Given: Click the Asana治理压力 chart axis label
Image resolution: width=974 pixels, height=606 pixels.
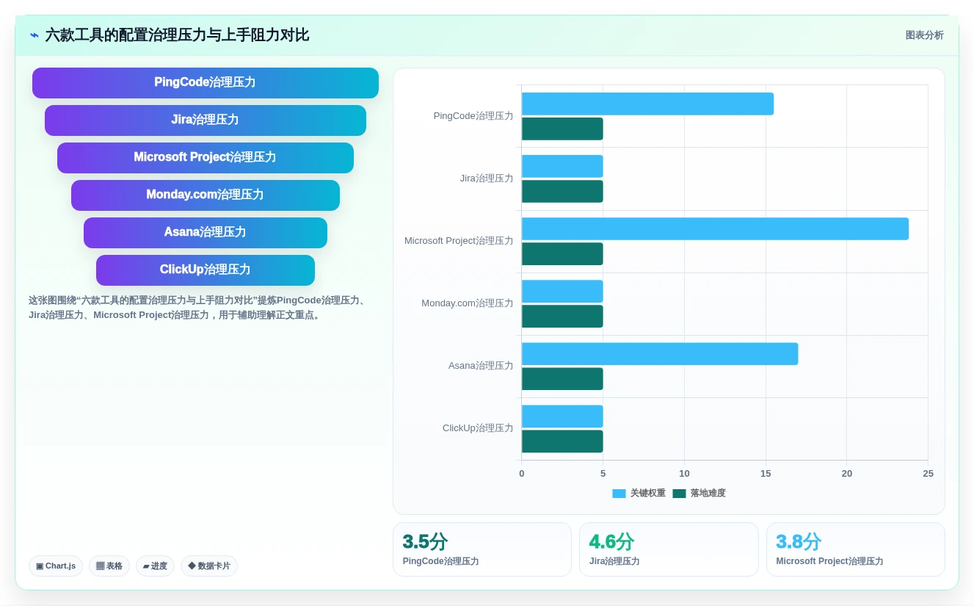Looking at the screenshot, I should (x=481, y=366).
